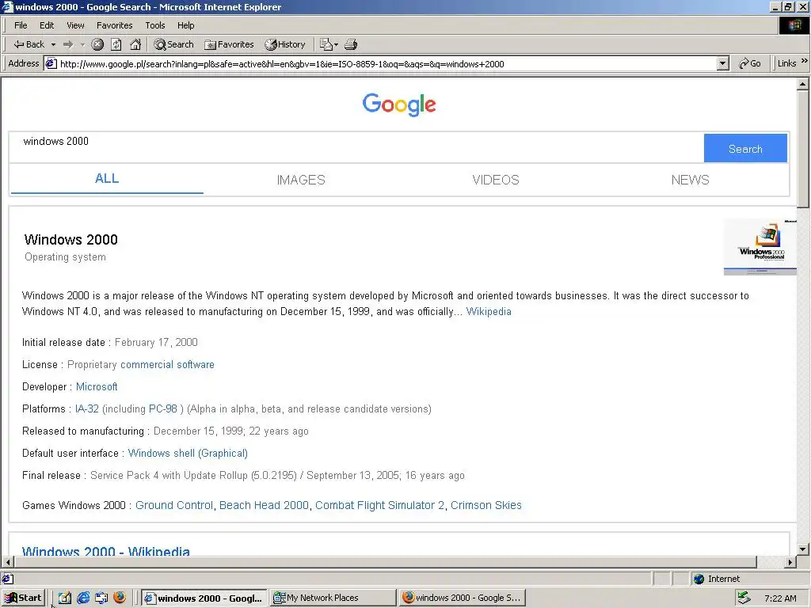Image resolution: width=811 pixels, height=608 pixels.
Task: Open the PC-98 link
Action: 163,409
